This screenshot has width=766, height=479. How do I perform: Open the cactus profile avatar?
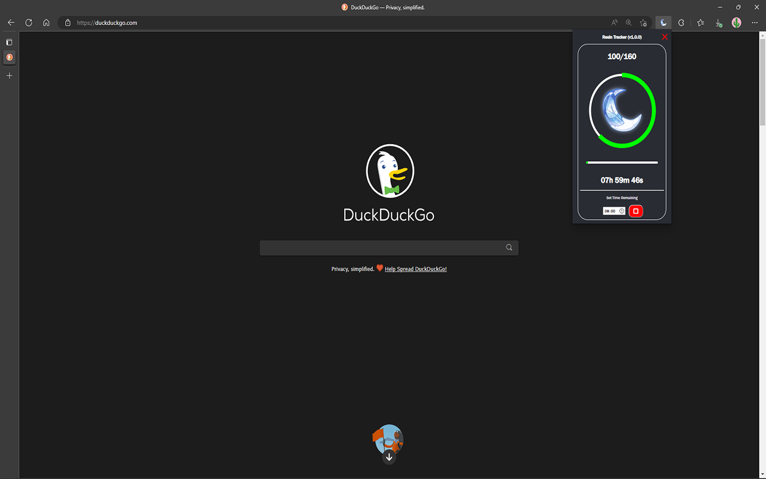[737, 23]
